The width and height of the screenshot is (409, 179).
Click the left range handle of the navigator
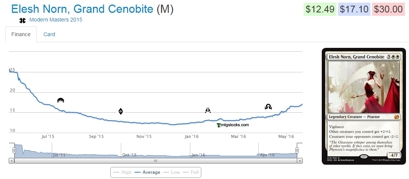14,151
